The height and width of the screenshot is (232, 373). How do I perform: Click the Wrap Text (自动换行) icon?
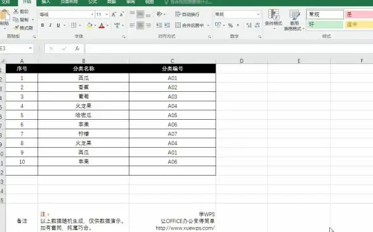click(178, 14)
